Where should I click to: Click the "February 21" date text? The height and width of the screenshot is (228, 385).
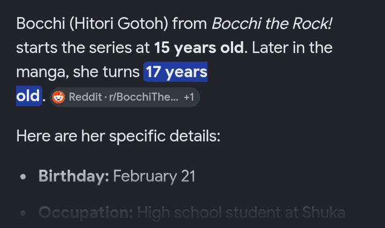(x=154, y=176)
